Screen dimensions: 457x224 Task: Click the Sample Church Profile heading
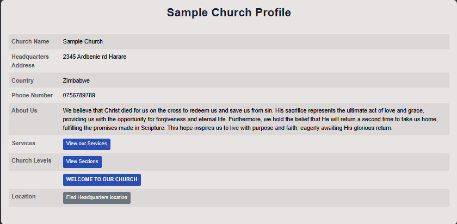tap(228, 13)
